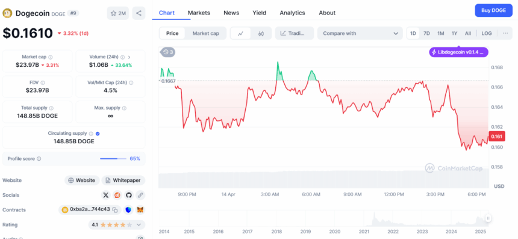Click the $23.97B Market cap value

(x=27, y=65)
